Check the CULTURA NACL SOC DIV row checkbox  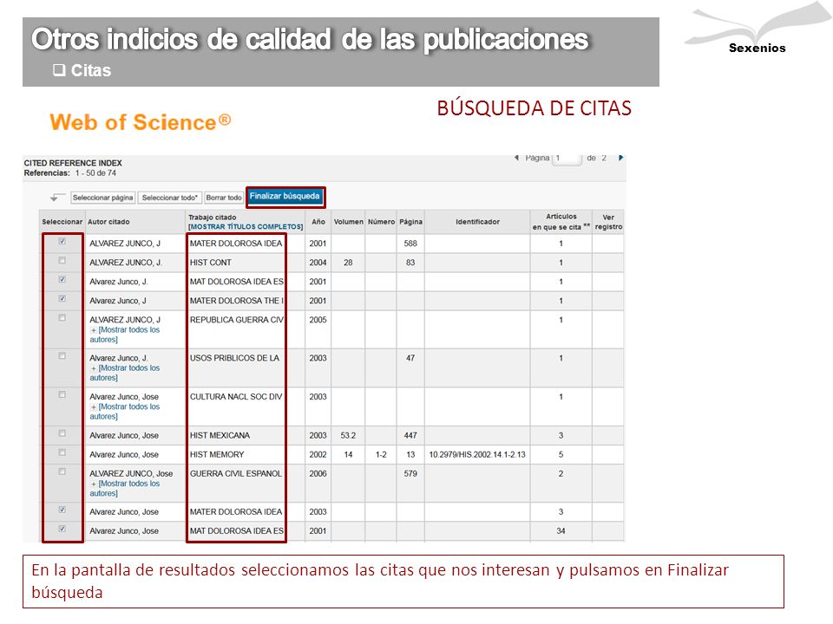[62, 395]
